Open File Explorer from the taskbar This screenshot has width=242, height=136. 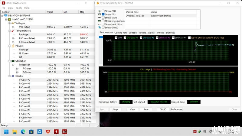coord(15,132)
